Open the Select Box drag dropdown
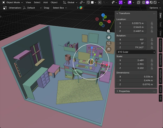The width and height of the screenshot is (163, 128). click(x=59, y=8)
